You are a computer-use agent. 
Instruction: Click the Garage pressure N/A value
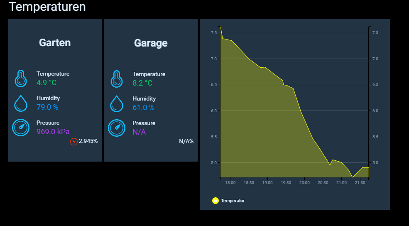coord(139,132)
